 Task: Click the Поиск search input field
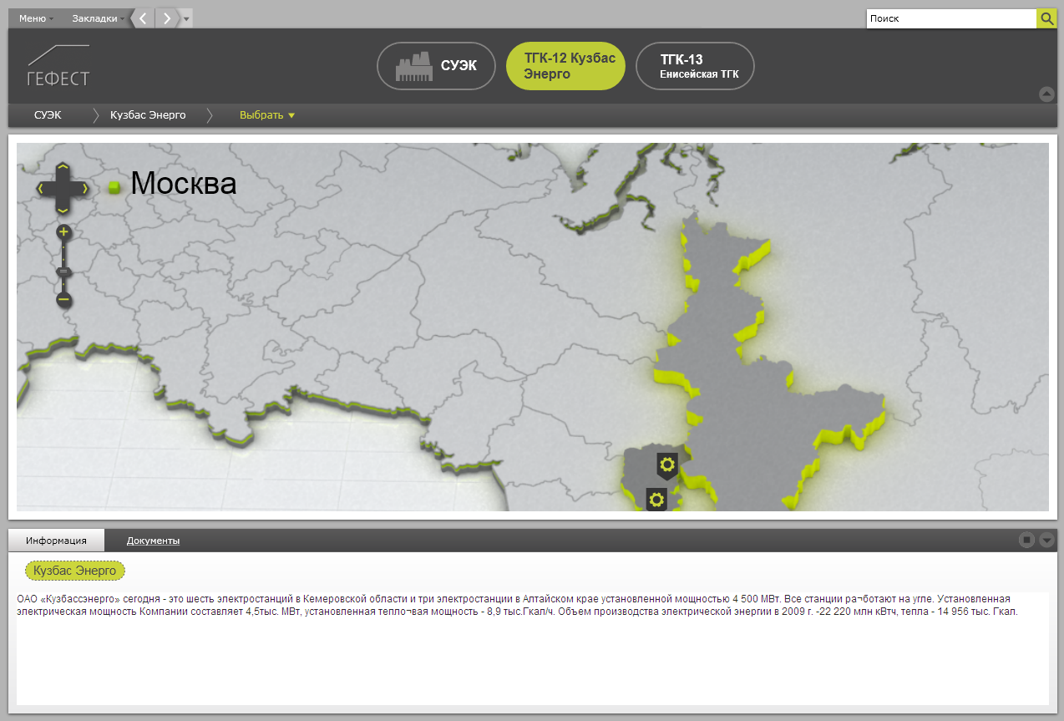(951, 18)
